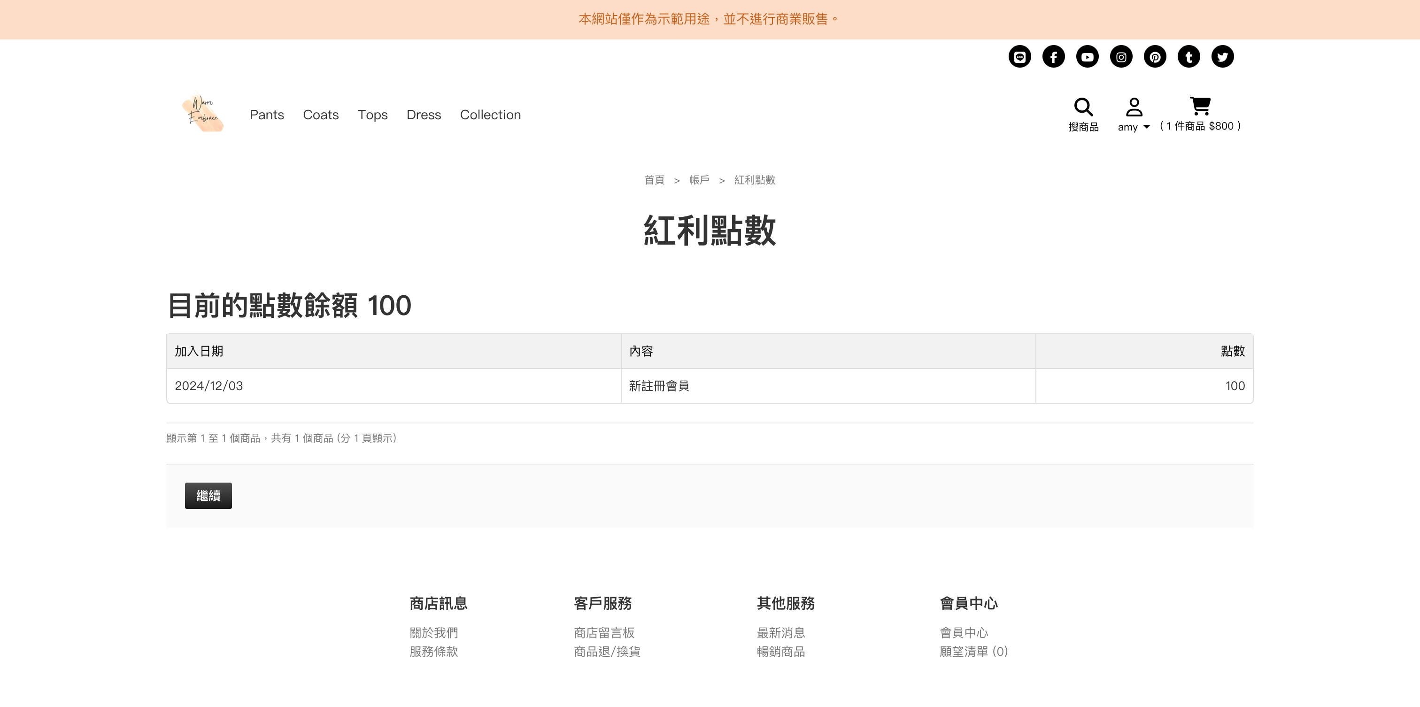Image resolution: width=1420 pixels, height=707 pixels.
Task: Click the Twitter bird icon
Action: coord(1222,57)
